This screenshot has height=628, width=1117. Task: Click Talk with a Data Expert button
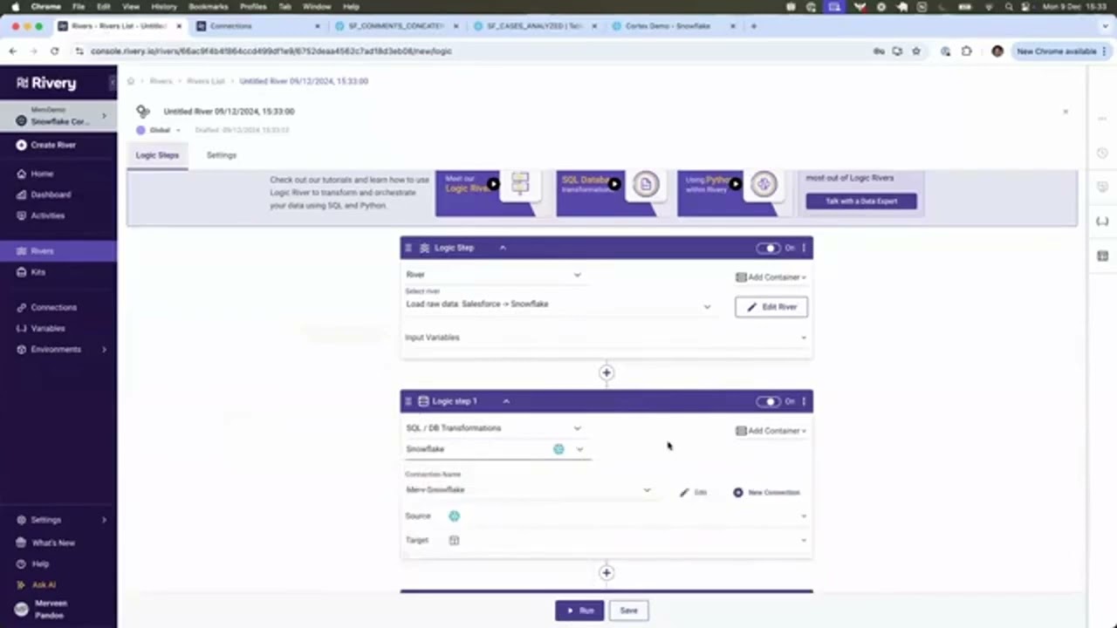pyautogui.click(x=860, y=201)
